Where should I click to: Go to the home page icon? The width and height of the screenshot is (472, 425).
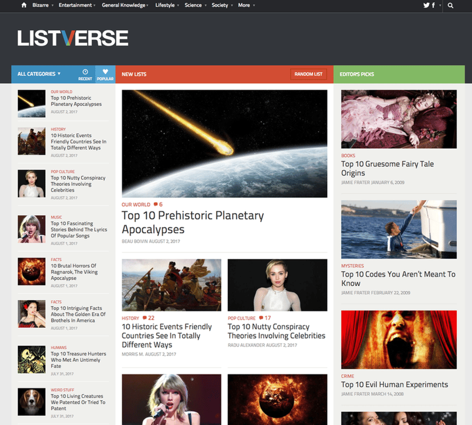pos(24,5)
